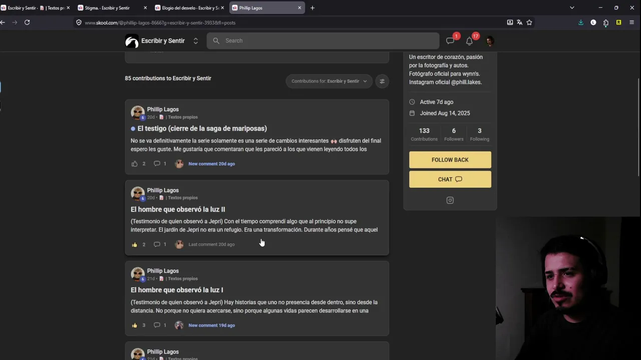
Task: Click commenter avatar on luz I post
Action: [x=179, y=325]
